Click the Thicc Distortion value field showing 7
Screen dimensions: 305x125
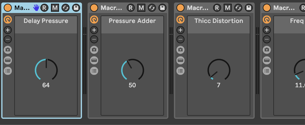[x=219, y=85]
